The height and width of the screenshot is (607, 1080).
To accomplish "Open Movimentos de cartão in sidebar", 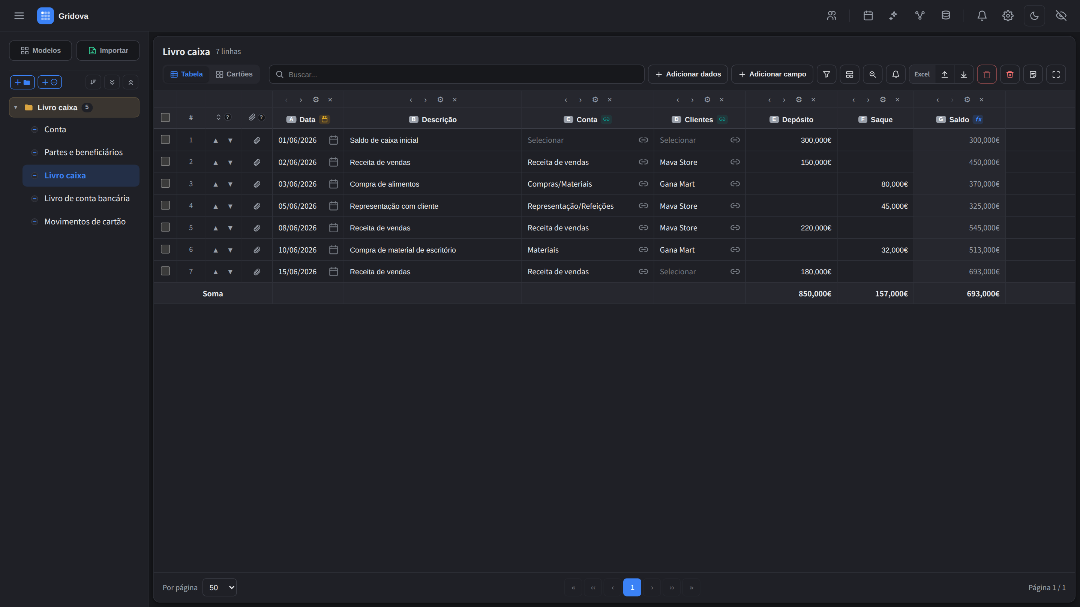I will pyautogui.click(x=81, y=221).
